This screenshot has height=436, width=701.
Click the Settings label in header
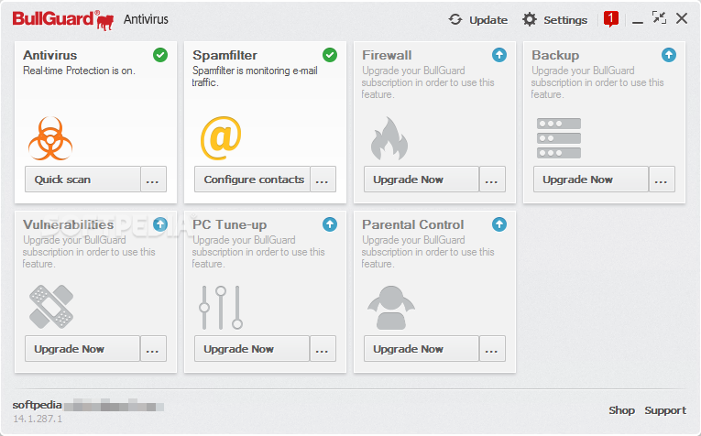coord(565,20)
